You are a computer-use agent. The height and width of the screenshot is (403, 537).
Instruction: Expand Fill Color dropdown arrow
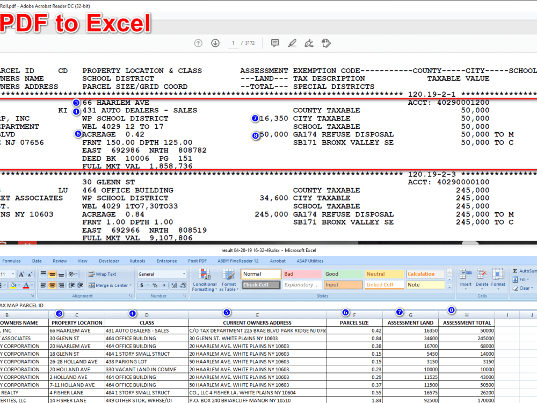19,285
